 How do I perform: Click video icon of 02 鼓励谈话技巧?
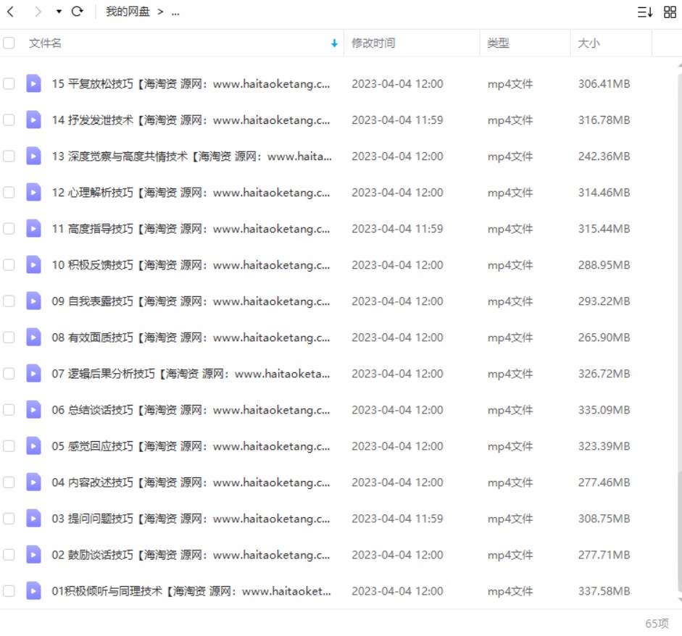tap(33, 554)
